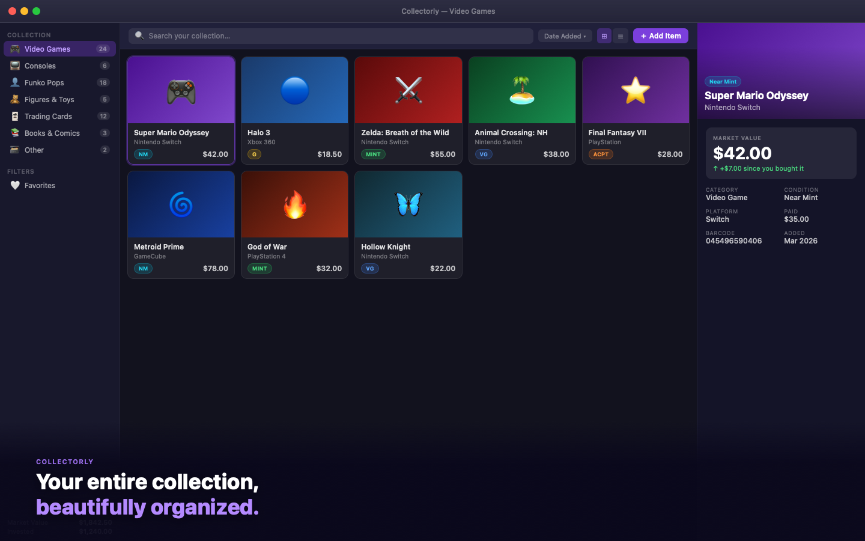The height and width of the screenshot is (541, 865).
Task: Select the Hollow Knight butterfly artwork
Action: point(408,204)
